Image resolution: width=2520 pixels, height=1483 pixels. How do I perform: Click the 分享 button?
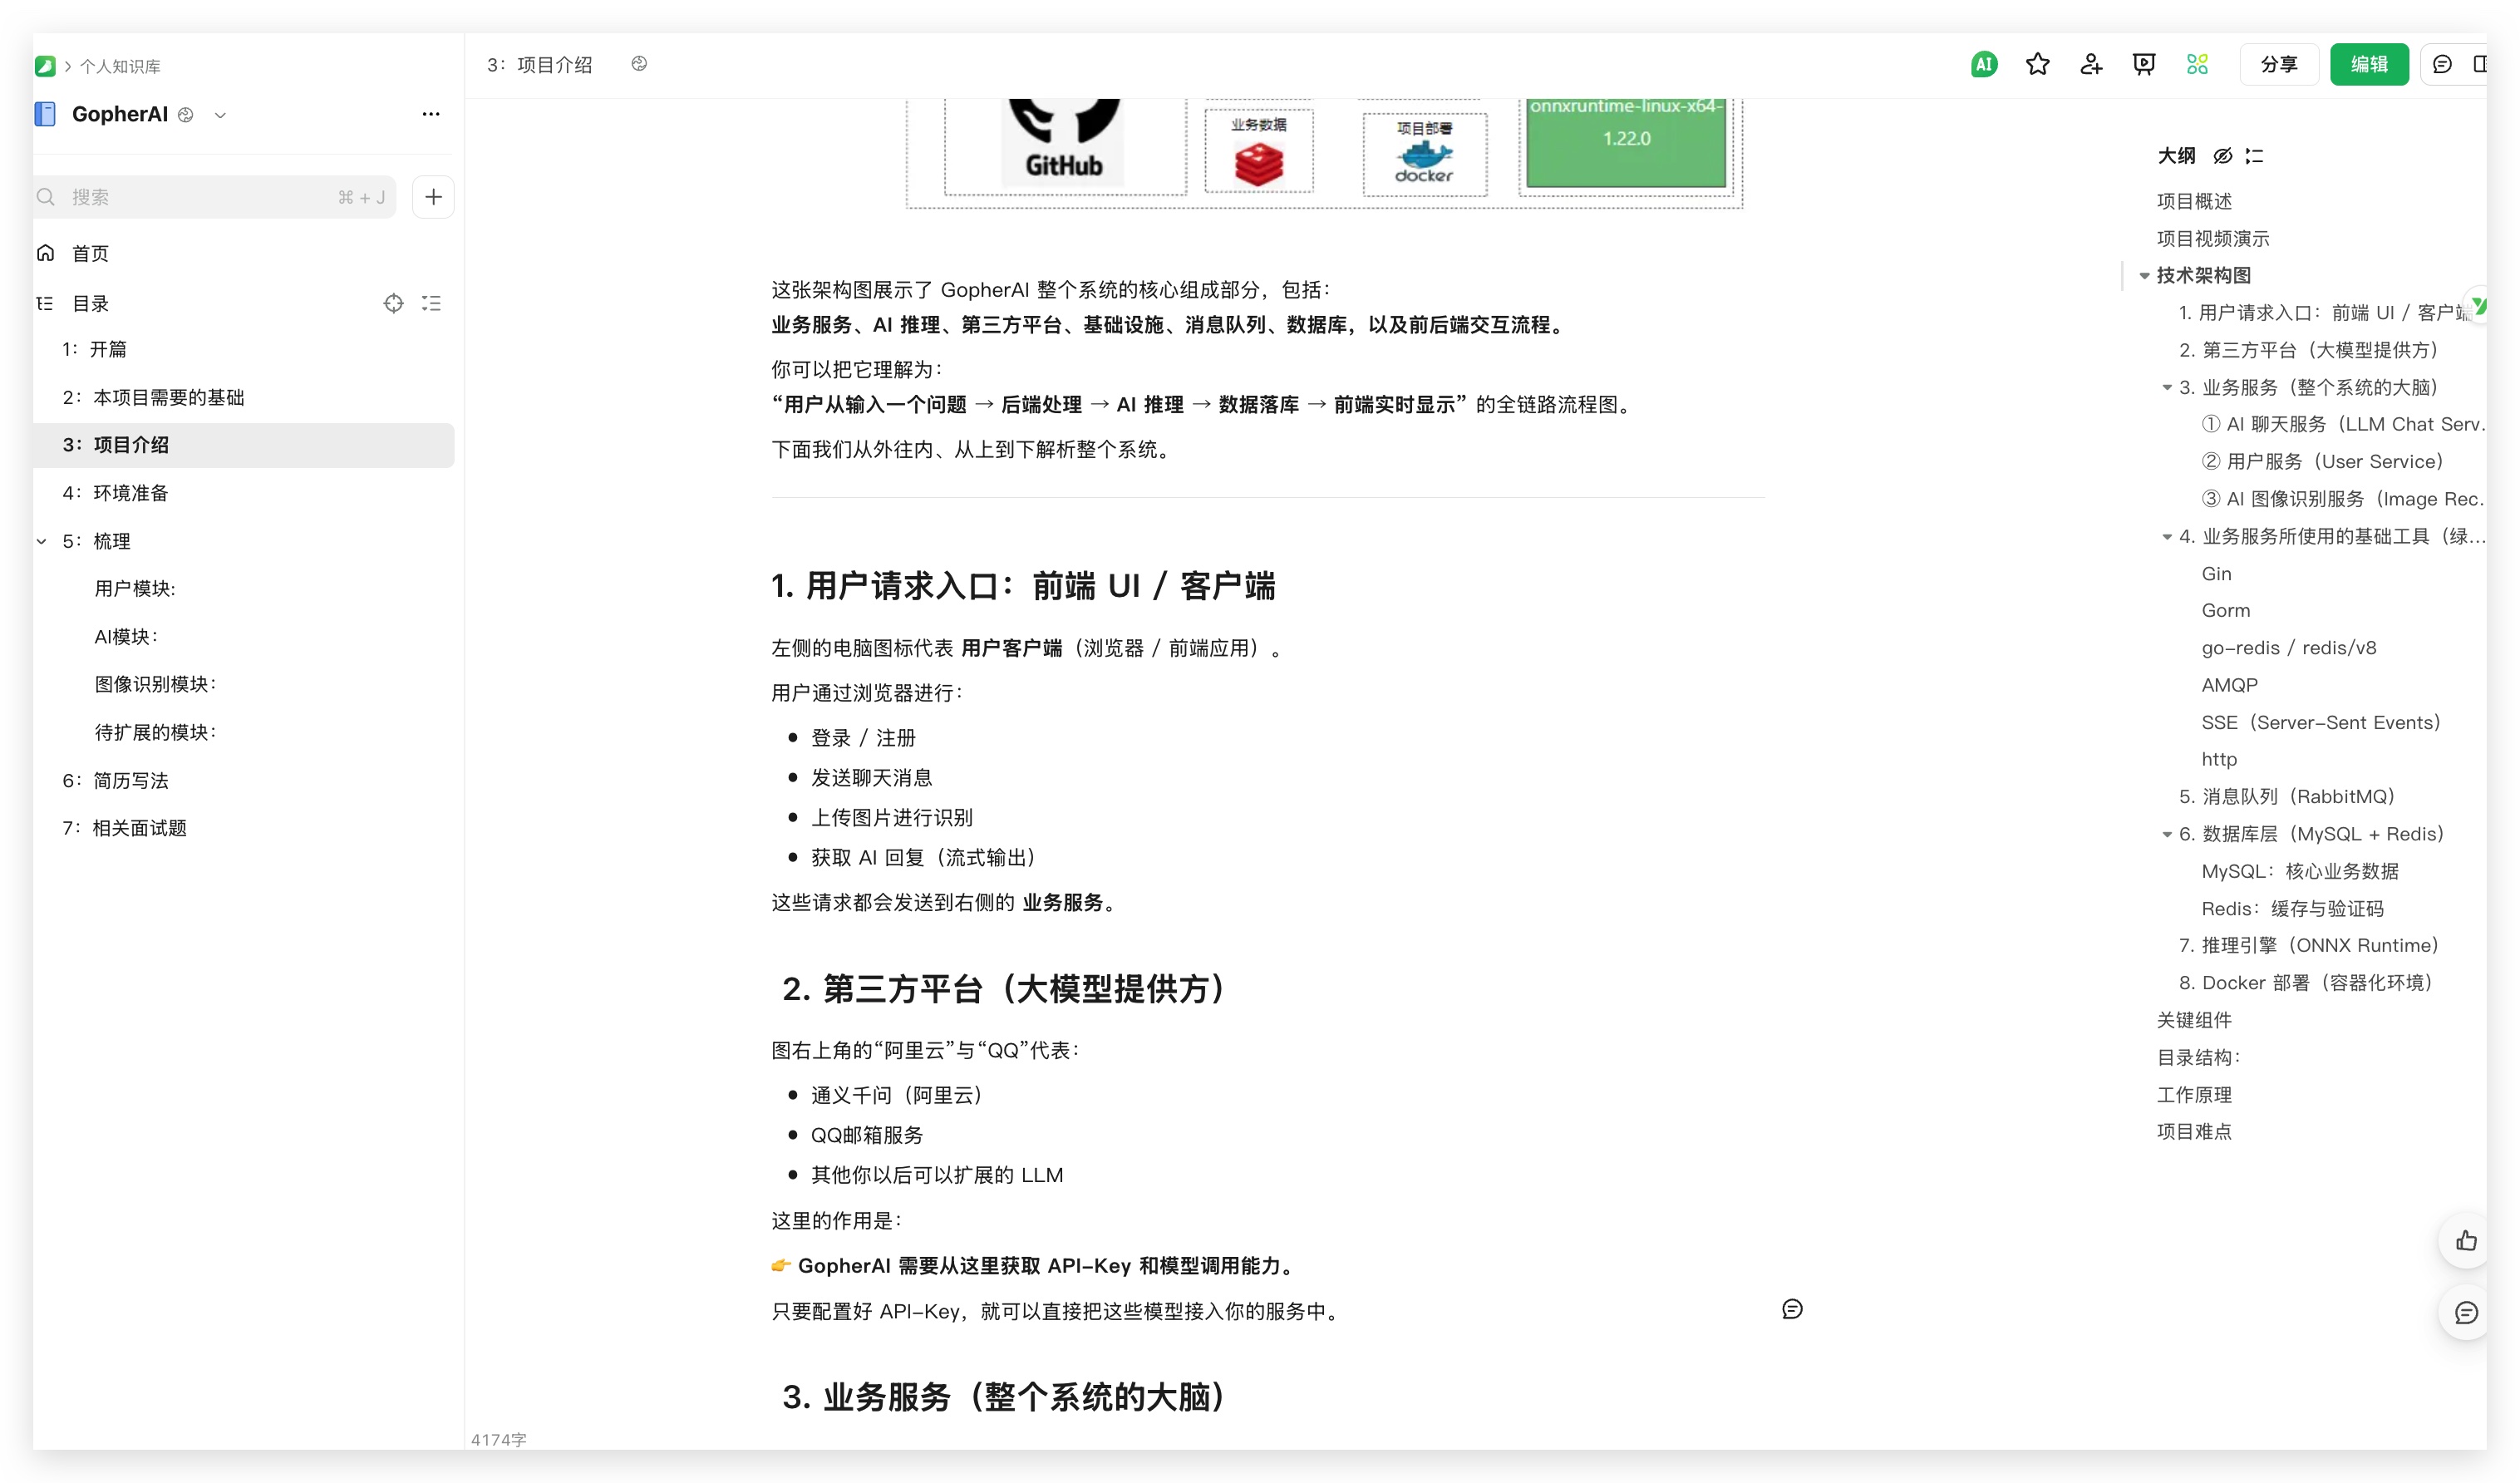[2278, 65]
